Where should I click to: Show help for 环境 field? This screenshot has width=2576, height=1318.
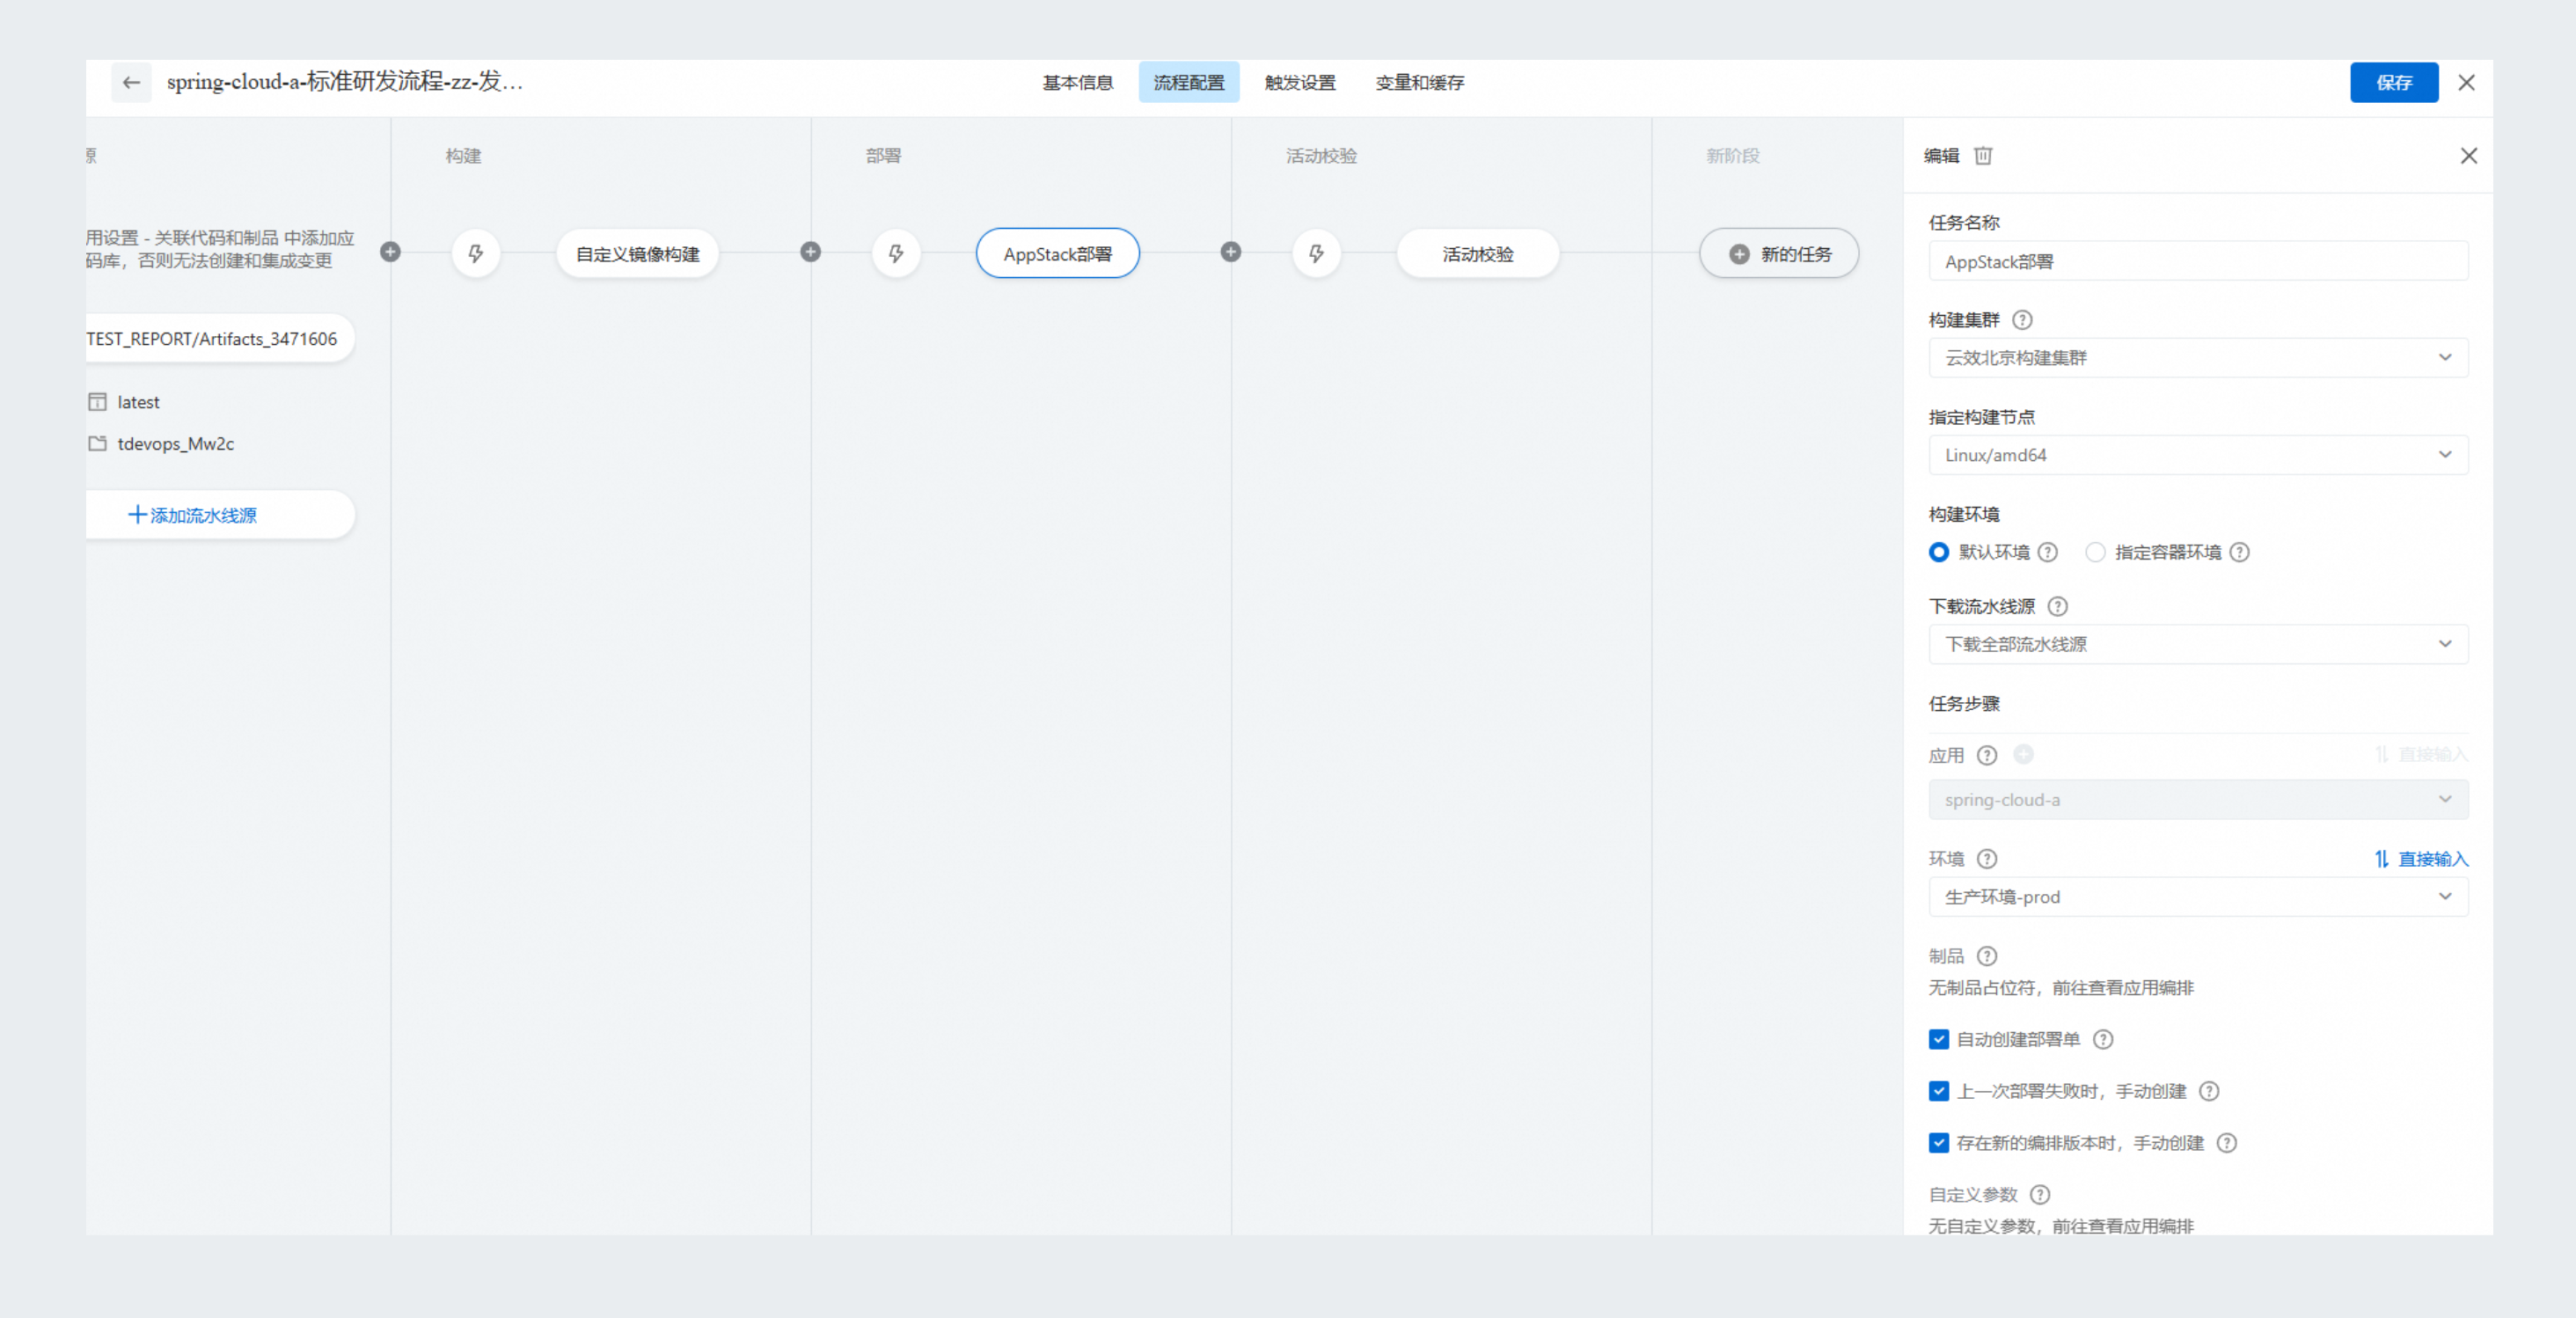1987,859
